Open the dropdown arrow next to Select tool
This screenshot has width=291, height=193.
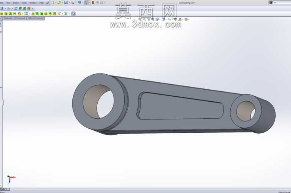tap(89, 3)
